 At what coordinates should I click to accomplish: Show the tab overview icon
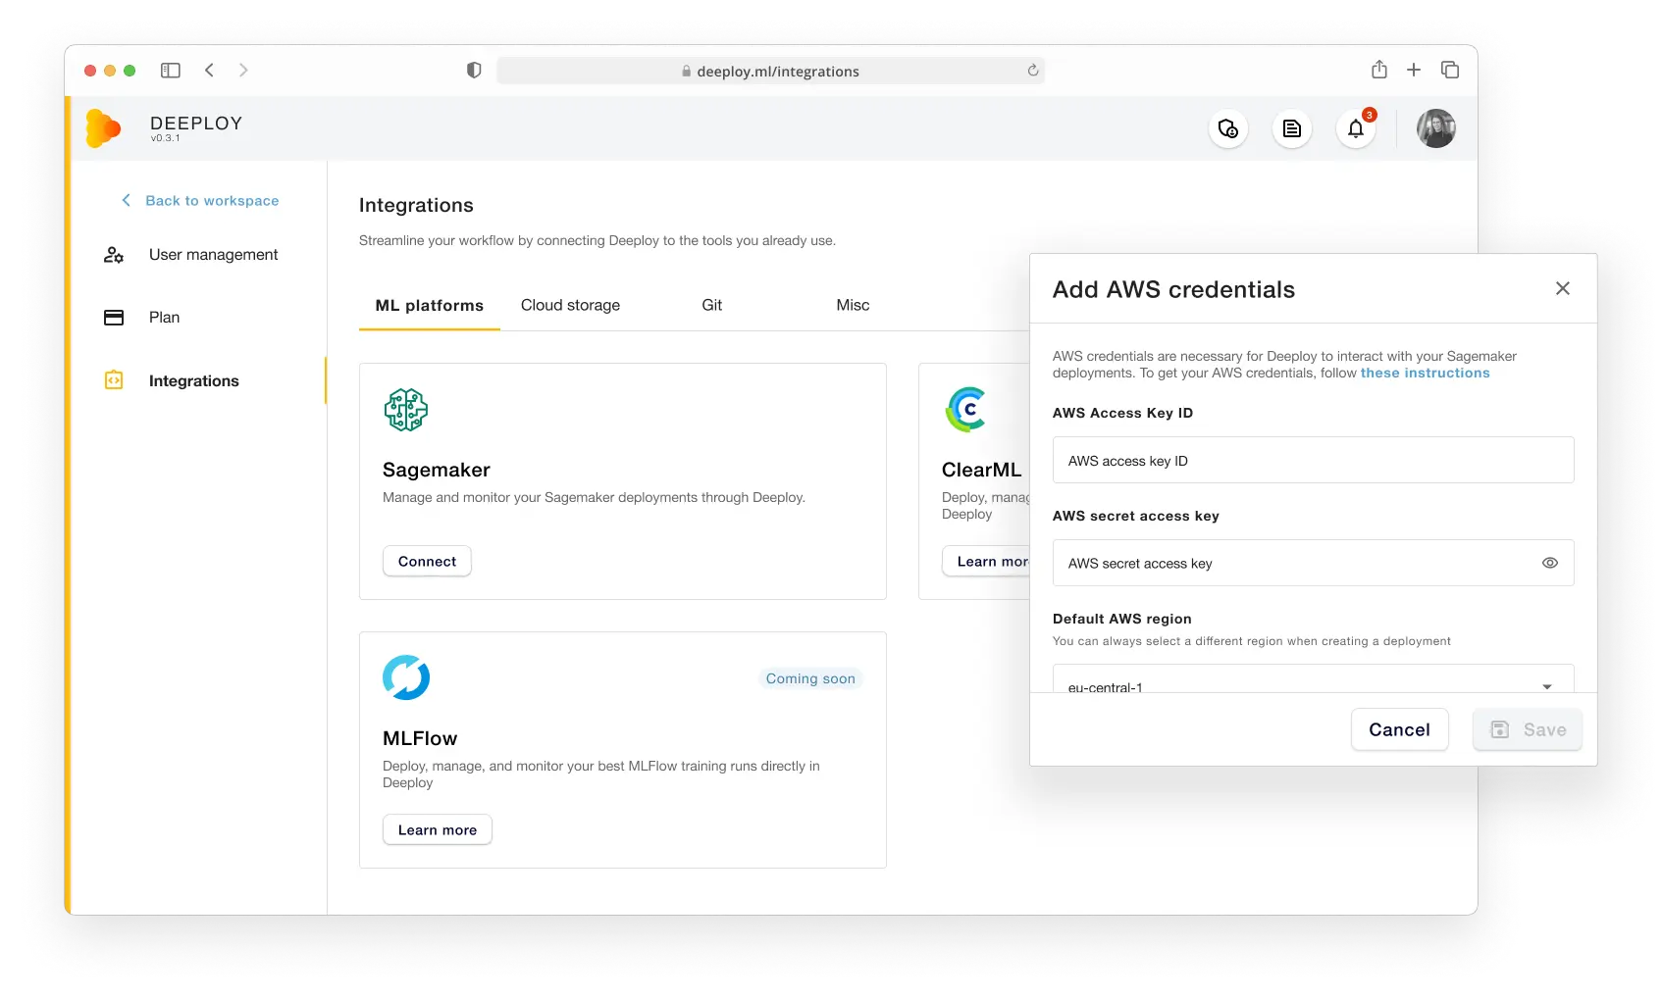[1450, 70]
